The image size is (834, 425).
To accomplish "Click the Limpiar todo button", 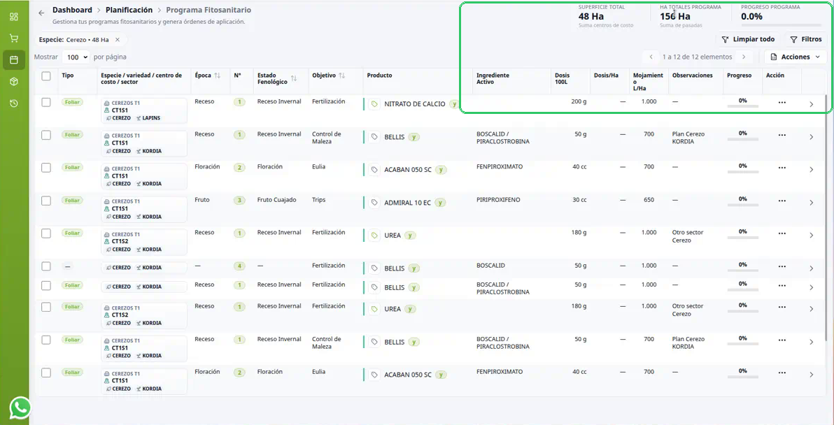I will pyautogui.click(x=749, y=39).
